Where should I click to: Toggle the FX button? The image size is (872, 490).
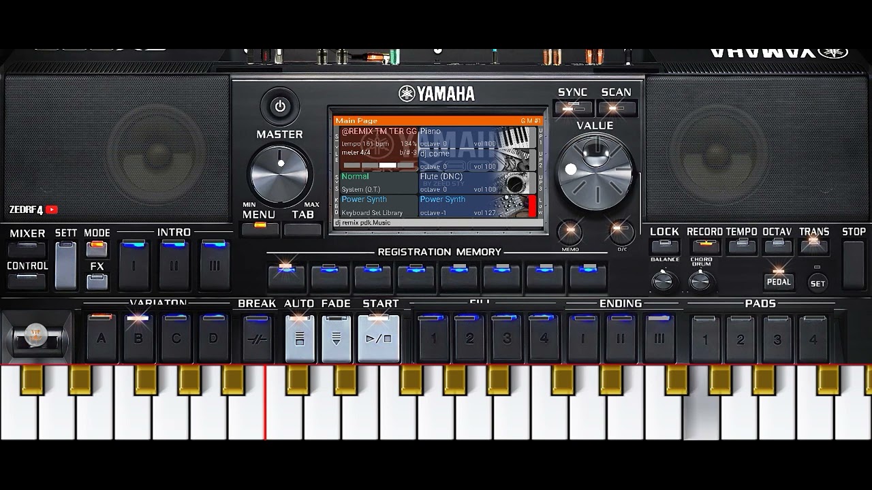click(x=97, y=282)
